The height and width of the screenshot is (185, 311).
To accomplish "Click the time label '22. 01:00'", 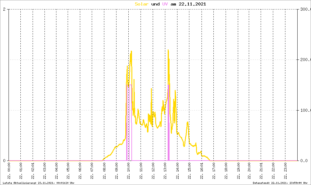I will click(x=21, y=171).
